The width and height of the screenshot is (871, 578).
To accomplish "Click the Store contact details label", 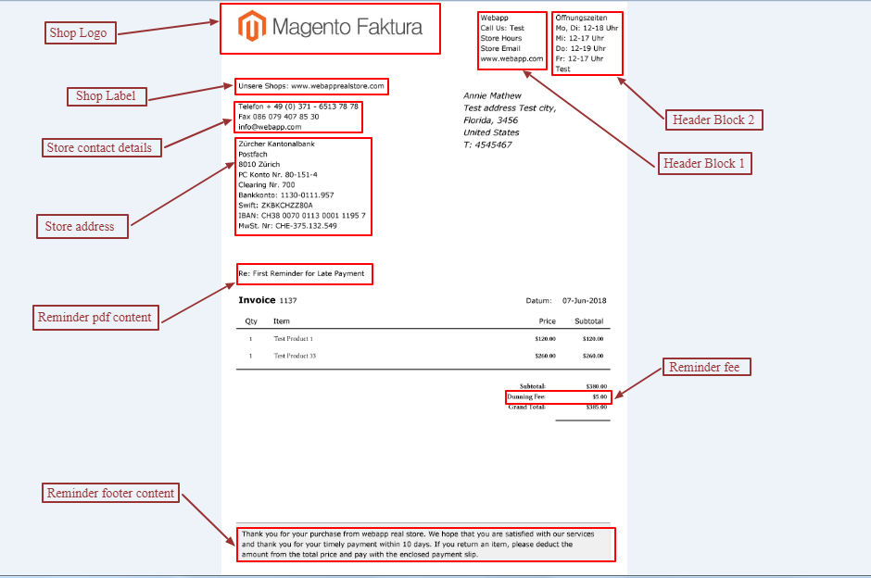I will click(x=99, y=147).
